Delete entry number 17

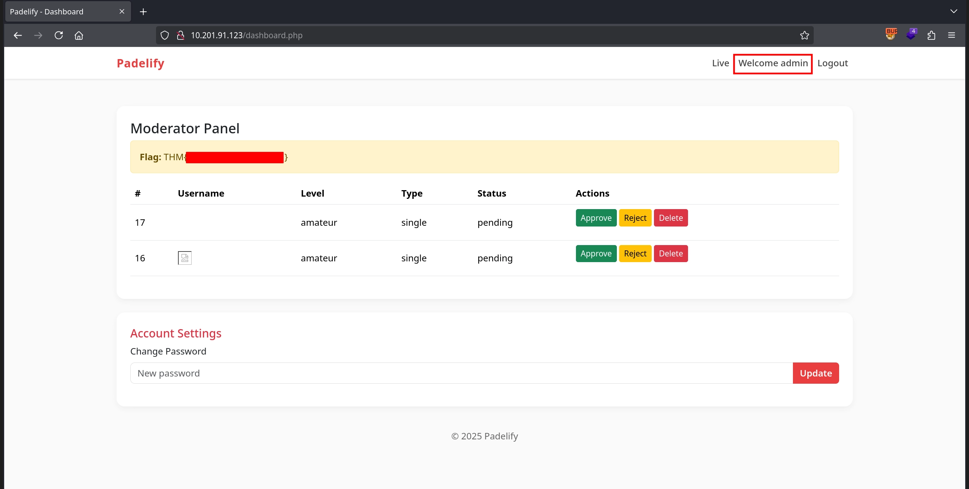[x=671, y=218]
